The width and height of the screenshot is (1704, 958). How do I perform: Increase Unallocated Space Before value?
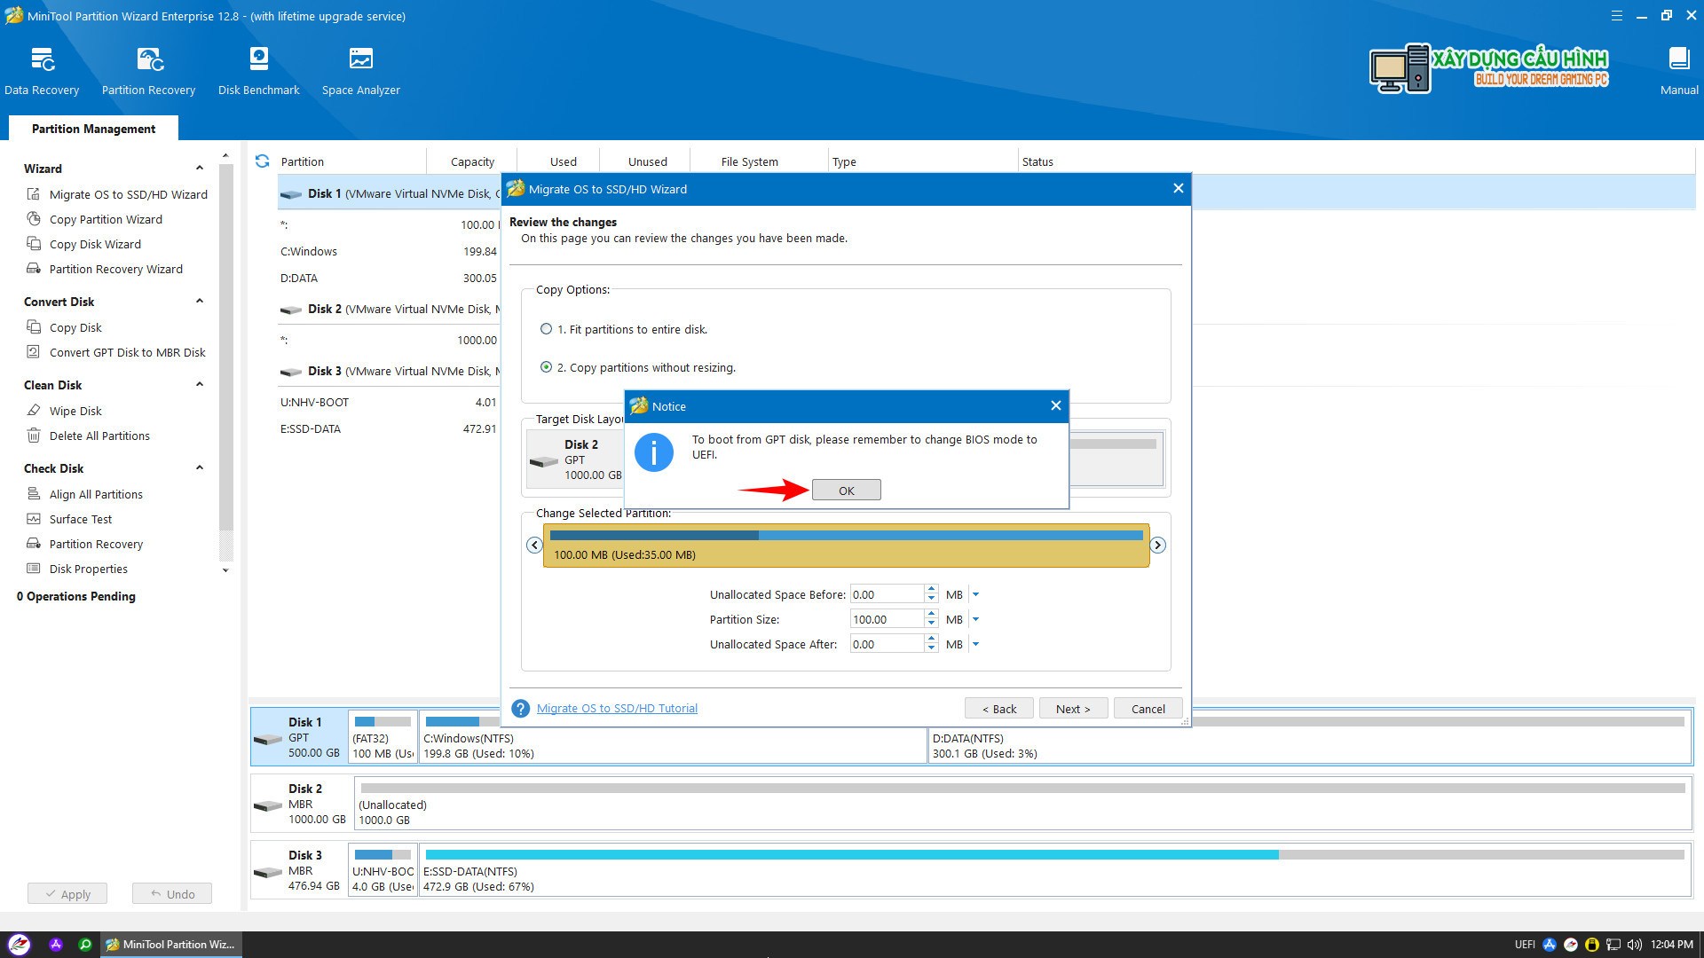point(931,590)
